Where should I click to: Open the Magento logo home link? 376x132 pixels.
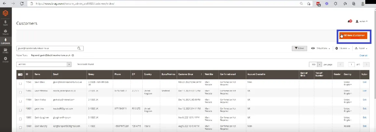point(5,13)
